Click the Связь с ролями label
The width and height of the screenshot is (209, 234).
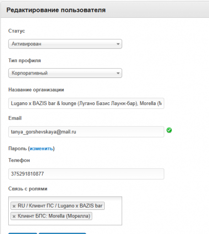28,189
